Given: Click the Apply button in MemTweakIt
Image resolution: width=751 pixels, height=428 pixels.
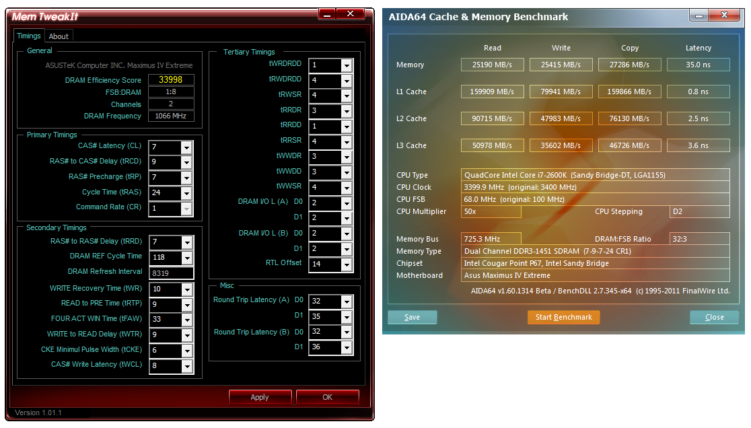Looking at the screenshot, I should tap(260, 397).
